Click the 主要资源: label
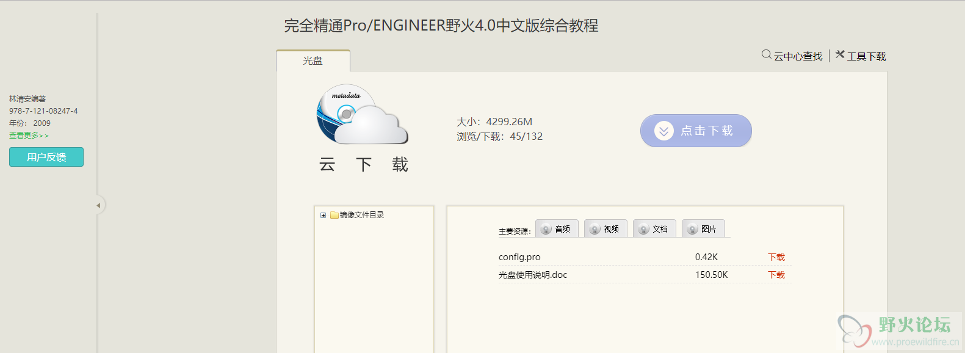The width and height of the screenshot is (965, 353). 515,231
